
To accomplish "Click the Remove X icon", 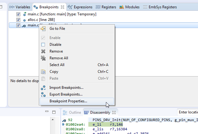I will [x=43, y=51].
